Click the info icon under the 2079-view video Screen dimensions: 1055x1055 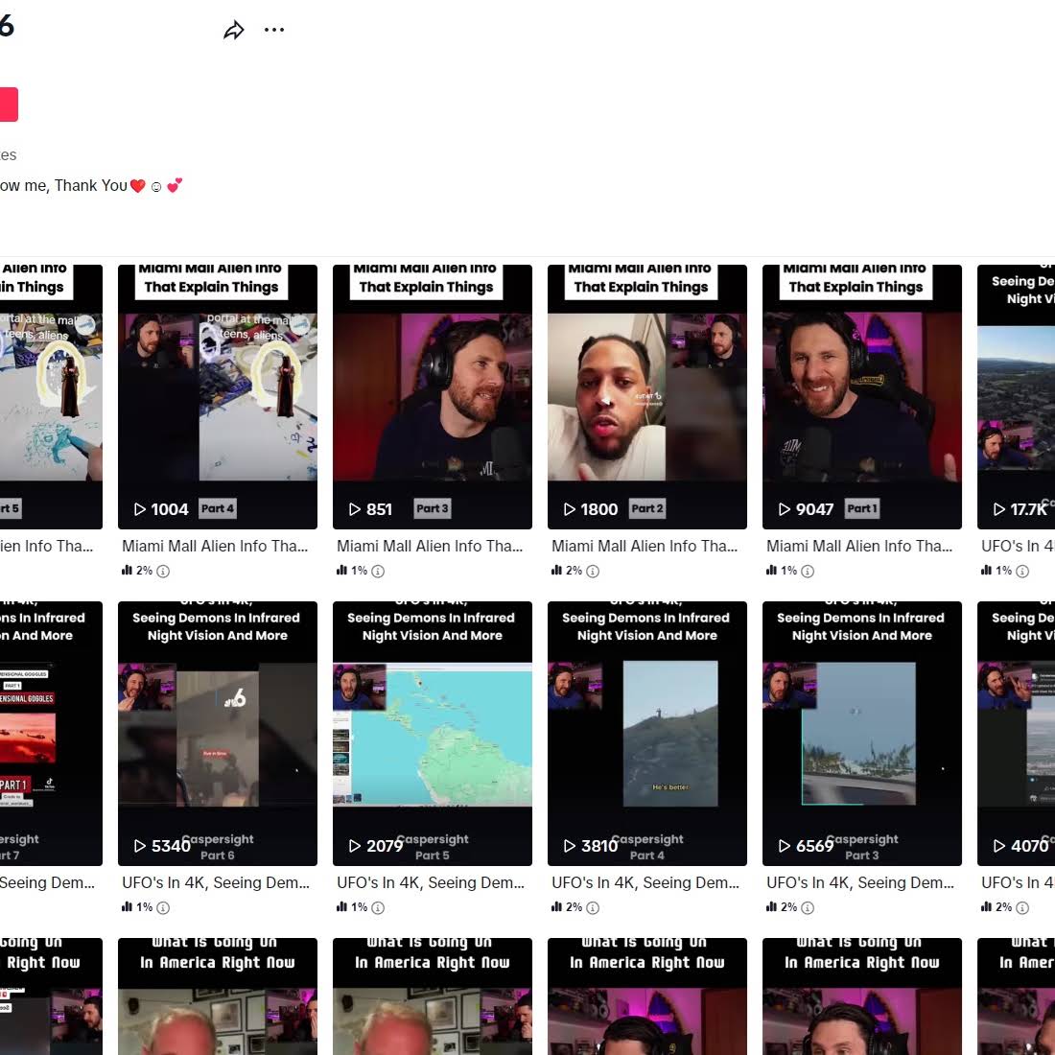click(x=378, y=907)
